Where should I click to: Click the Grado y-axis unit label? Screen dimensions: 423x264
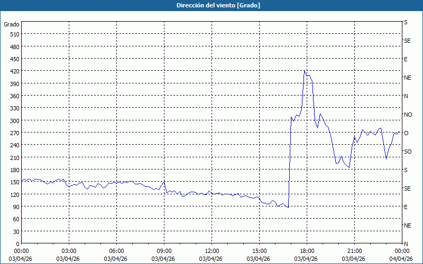tap(12, 24)
